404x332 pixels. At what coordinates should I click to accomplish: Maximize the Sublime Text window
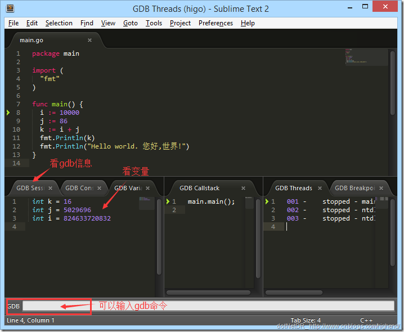pos(365,7)
